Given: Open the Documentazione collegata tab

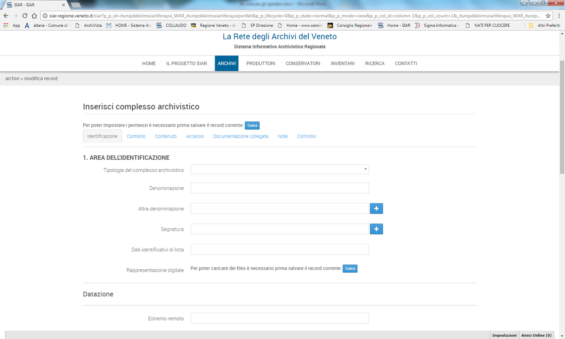Looking at the screenshot, I should click(x=240, y=137).
